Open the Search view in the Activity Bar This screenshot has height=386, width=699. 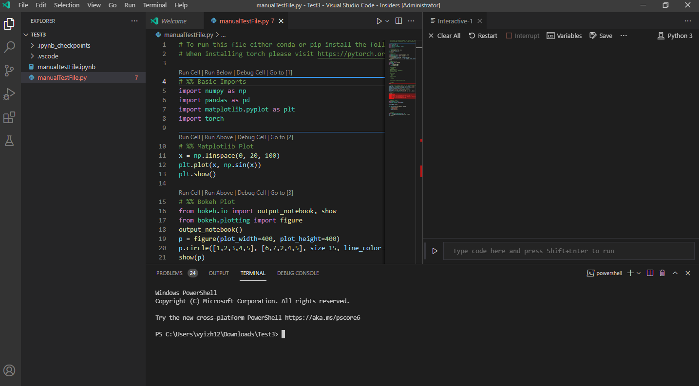pyautogui.click(x=9, y=47)
